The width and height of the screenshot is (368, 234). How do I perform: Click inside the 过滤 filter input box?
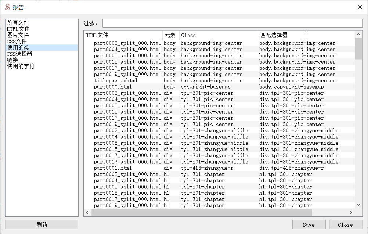[x=231, y=23]
